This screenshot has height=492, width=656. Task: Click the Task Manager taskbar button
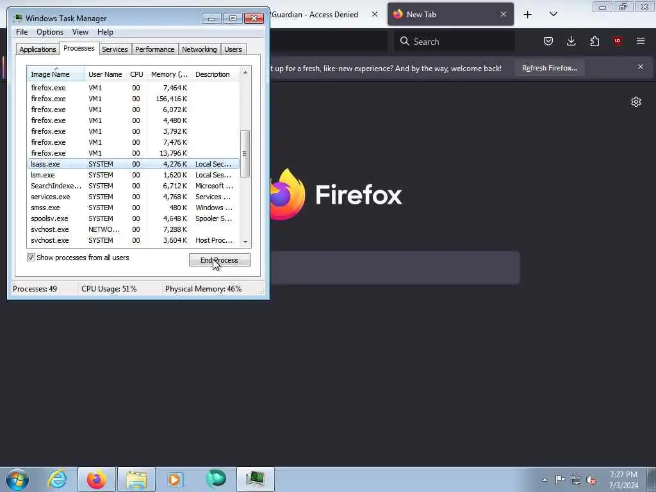pyautogui.click(x=255, y=479)
